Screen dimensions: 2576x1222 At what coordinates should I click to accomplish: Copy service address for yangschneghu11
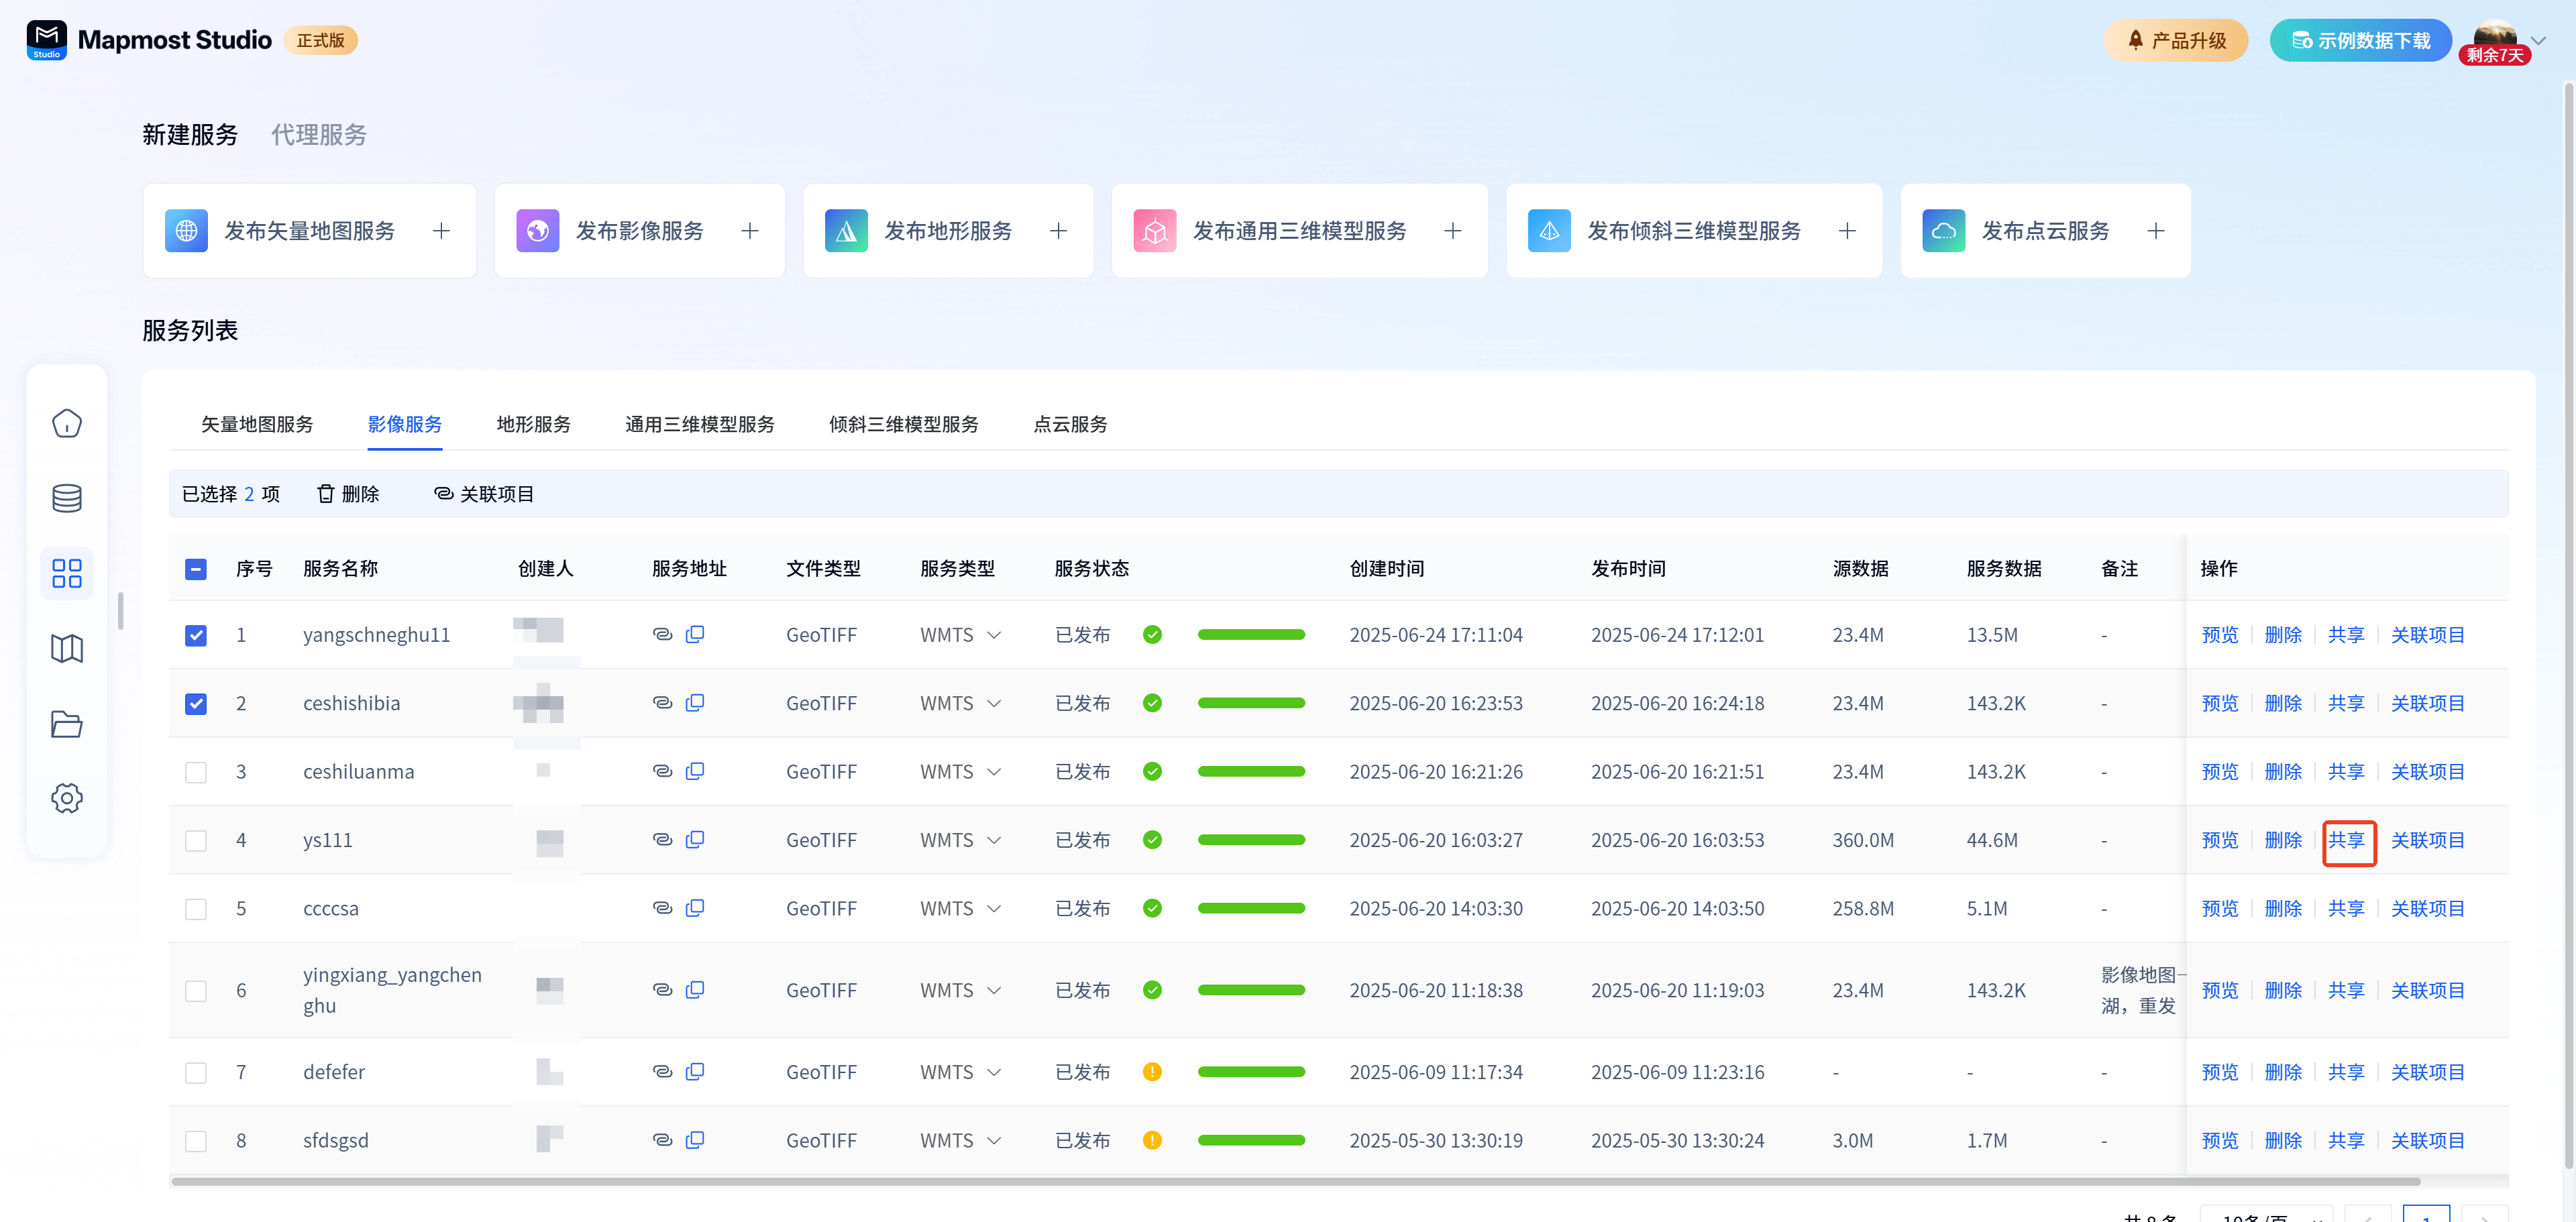[695, 634]
